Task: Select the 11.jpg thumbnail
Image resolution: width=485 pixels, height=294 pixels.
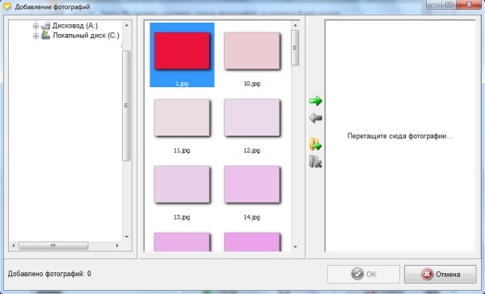Action: (x=182, y=118)
